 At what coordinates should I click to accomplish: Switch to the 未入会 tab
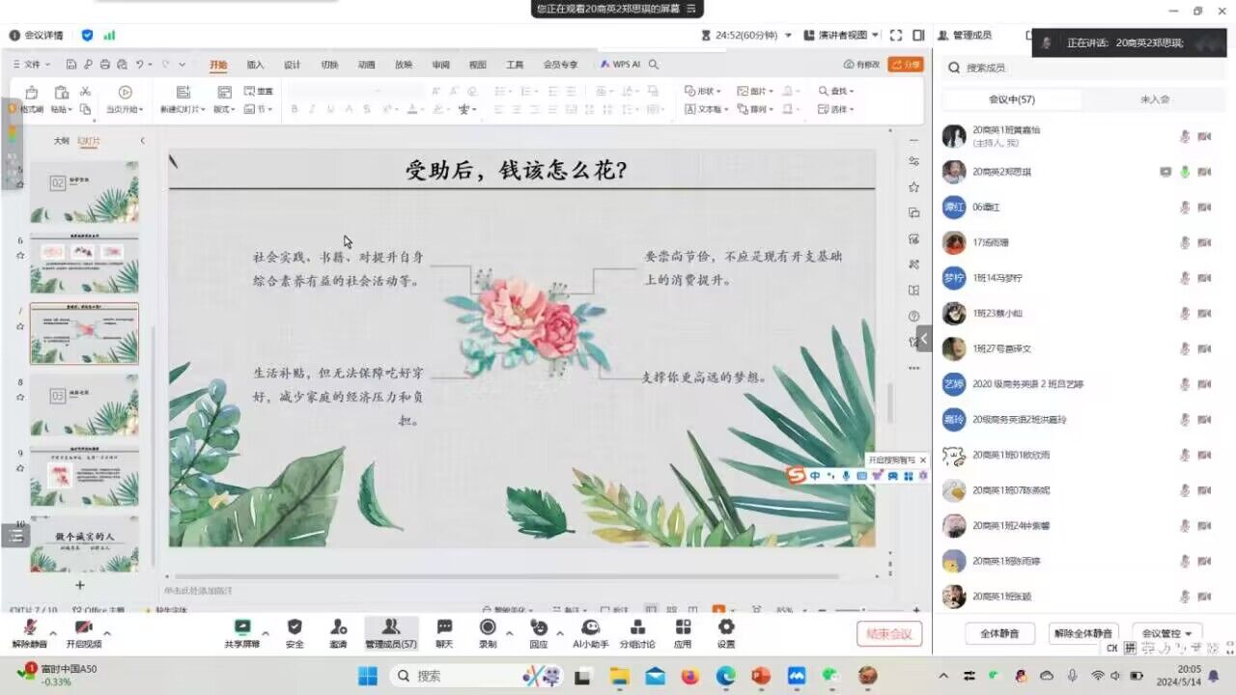(1154, 99)
